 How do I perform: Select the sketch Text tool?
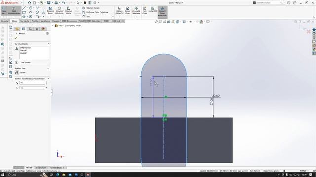[43, 12]
